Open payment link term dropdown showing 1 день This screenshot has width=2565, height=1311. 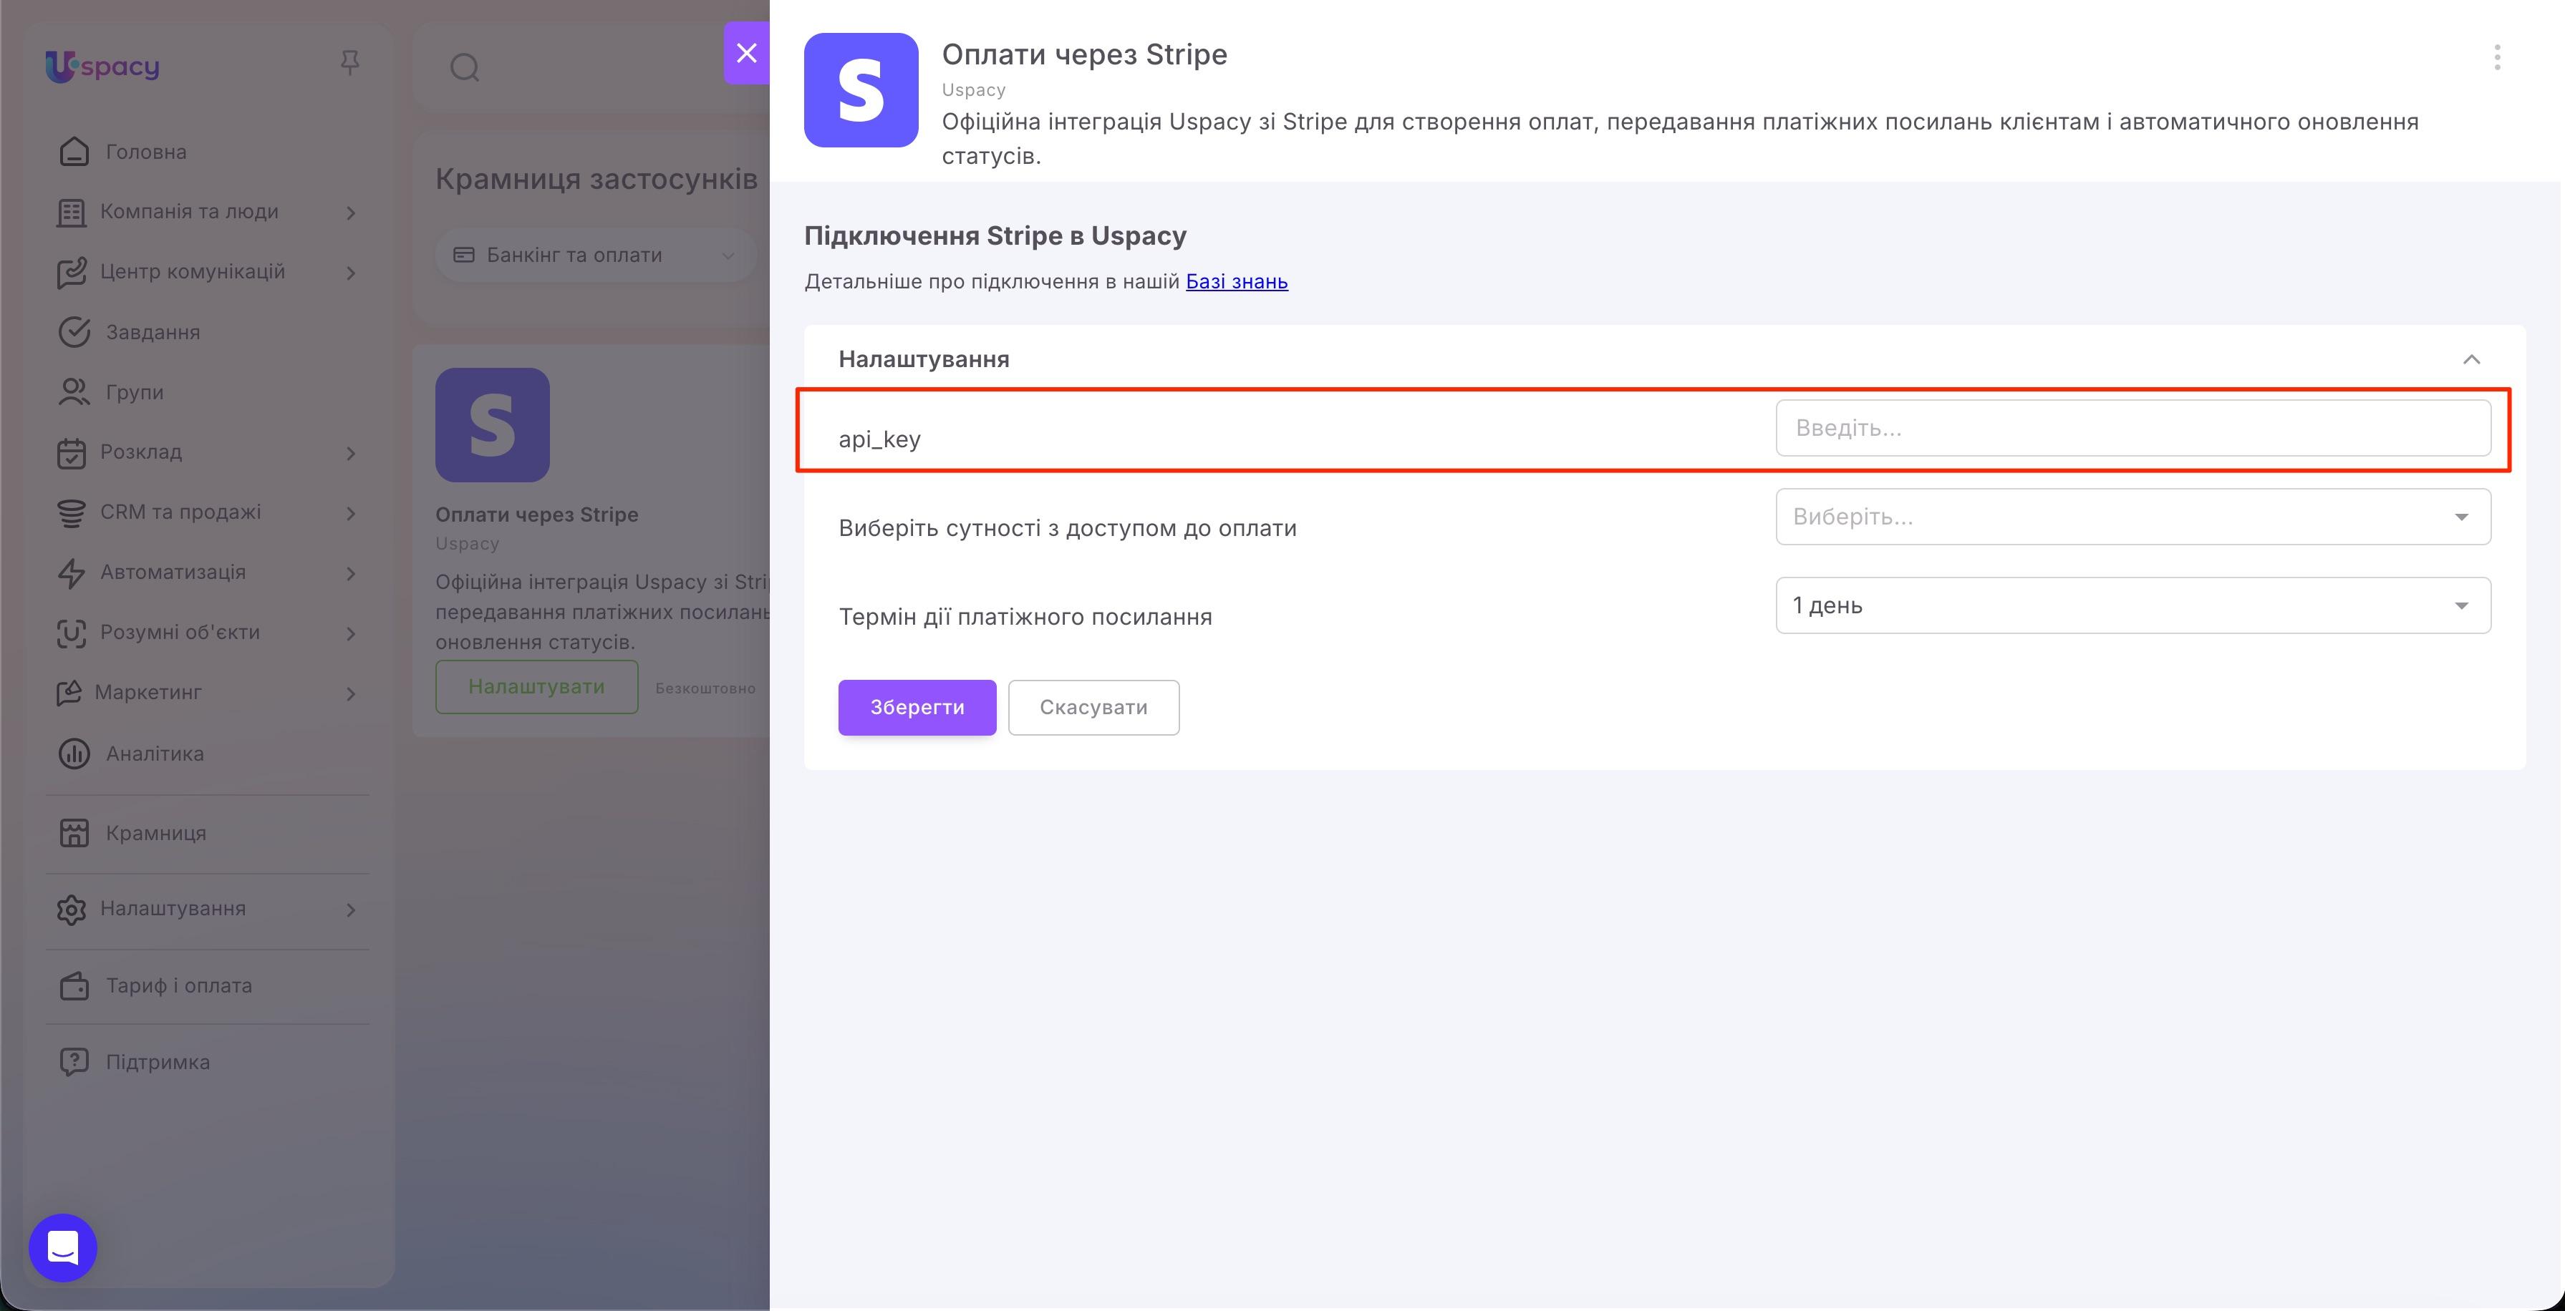(x=2133, y=605)
